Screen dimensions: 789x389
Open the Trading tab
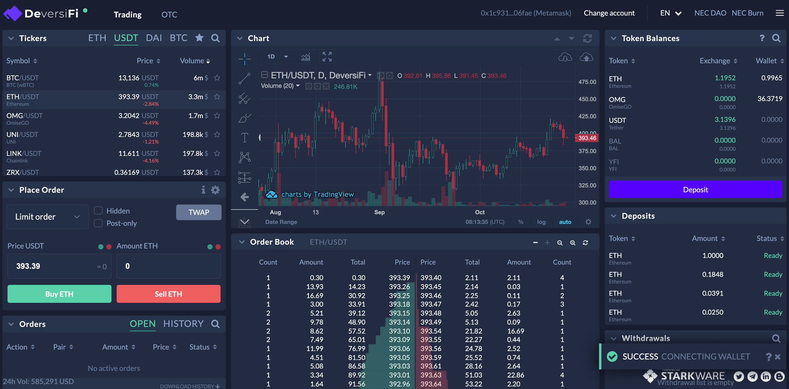click(x=127, y=15)
